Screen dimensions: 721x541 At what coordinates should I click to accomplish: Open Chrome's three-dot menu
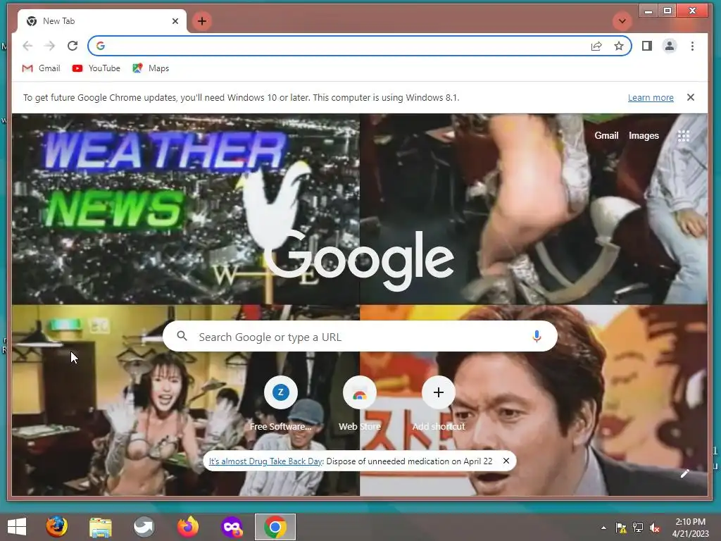(692, 46)
